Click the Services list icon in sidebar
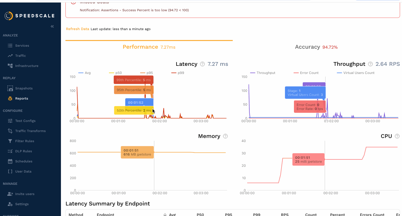The height and width of the screenshot is (216, 402). tap(10, 46)
